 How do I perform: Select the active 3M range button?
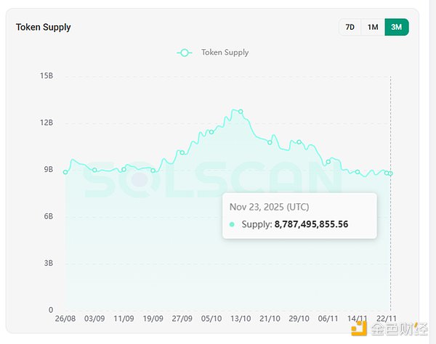pos(396,27)
